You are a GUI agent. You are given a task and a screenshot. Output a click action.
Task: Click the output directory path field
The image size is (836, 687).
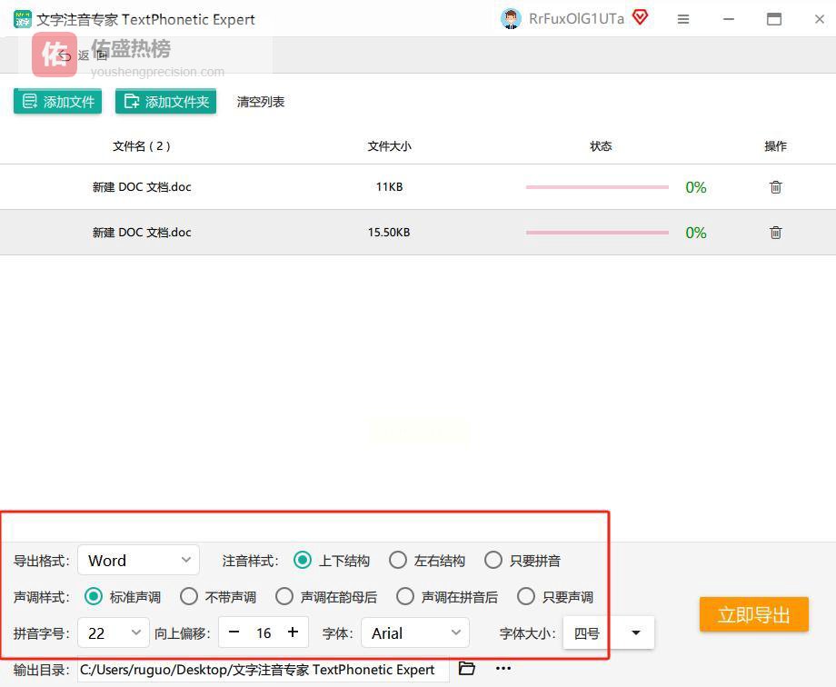tap(262, 670)
